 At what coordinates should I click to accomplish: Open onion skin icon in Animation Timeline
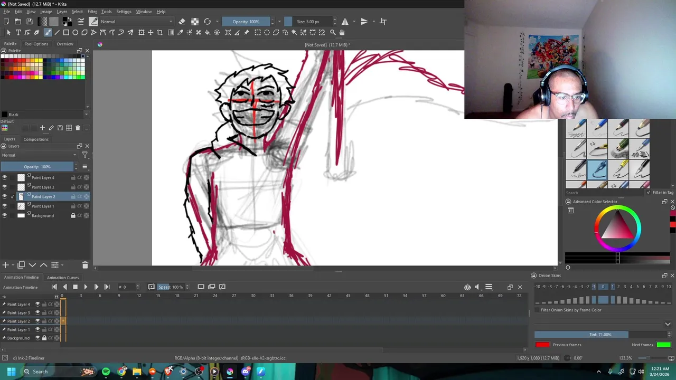467,287
